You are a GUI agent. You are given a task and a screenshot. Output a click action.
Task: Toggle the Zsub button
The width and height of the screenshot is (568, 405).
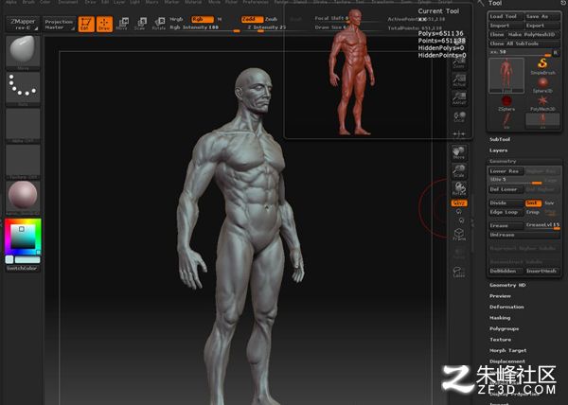pyautogui.click(x=271, y=19)
